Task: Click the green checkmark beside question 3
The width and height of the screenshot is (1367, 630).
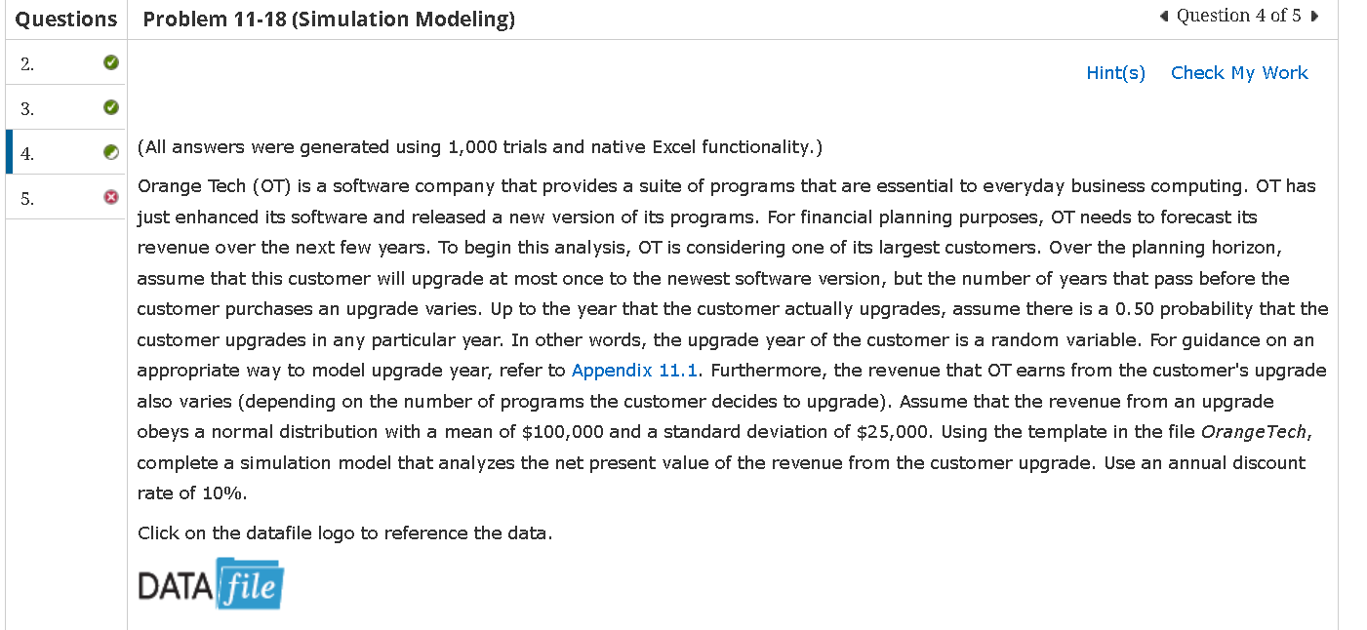Action: click(x=111, y=107)
